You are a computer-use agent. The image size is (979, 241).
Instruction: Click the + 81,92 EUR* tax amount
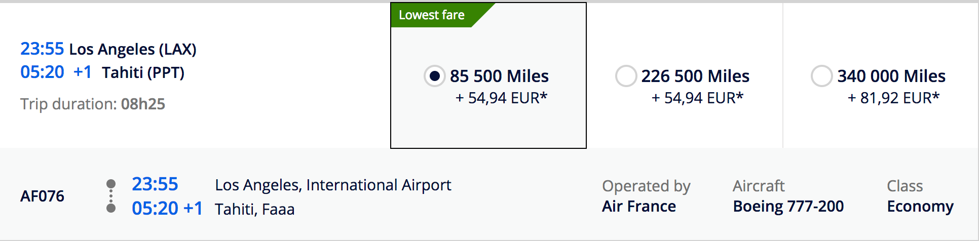click(x=893, y=98)
